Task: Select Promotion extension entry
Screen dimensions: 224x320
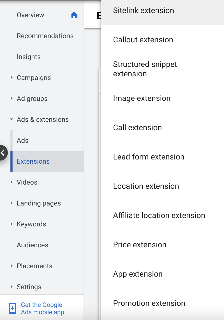Action: click(149, 303)
